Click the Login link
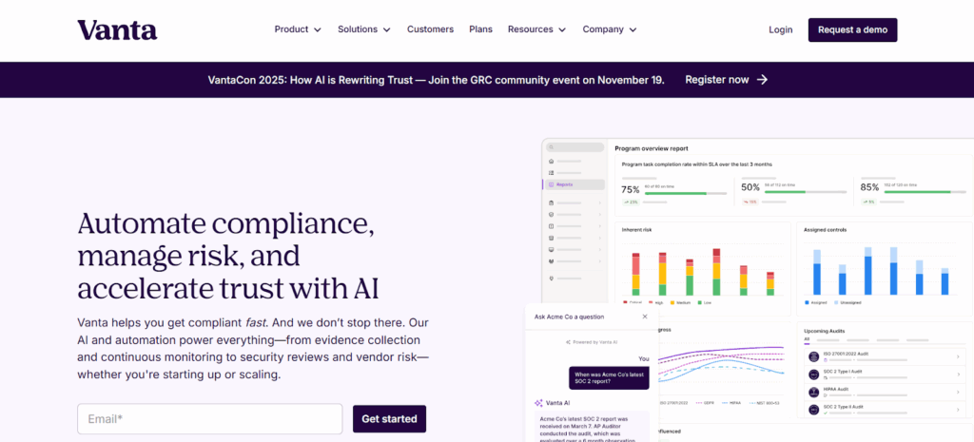The image size is (974, 442). (x=780, y=29)
